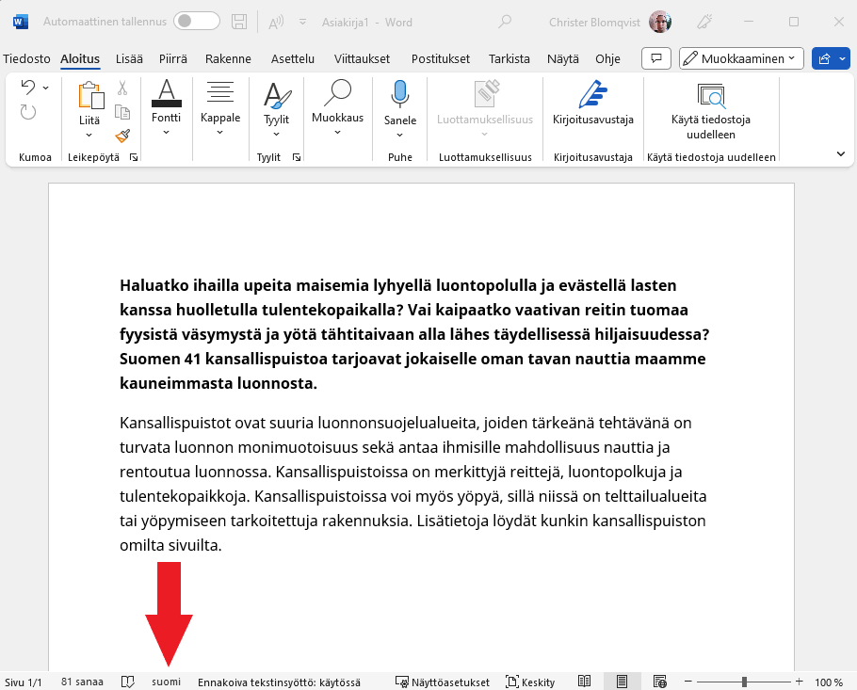Open the comments speech bubble button
The height and width of the screenshot is (690, 857).
pos(655,58)
